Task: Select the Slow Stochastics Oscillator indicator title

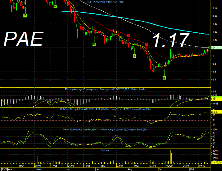Action: (x=105, y=130)
